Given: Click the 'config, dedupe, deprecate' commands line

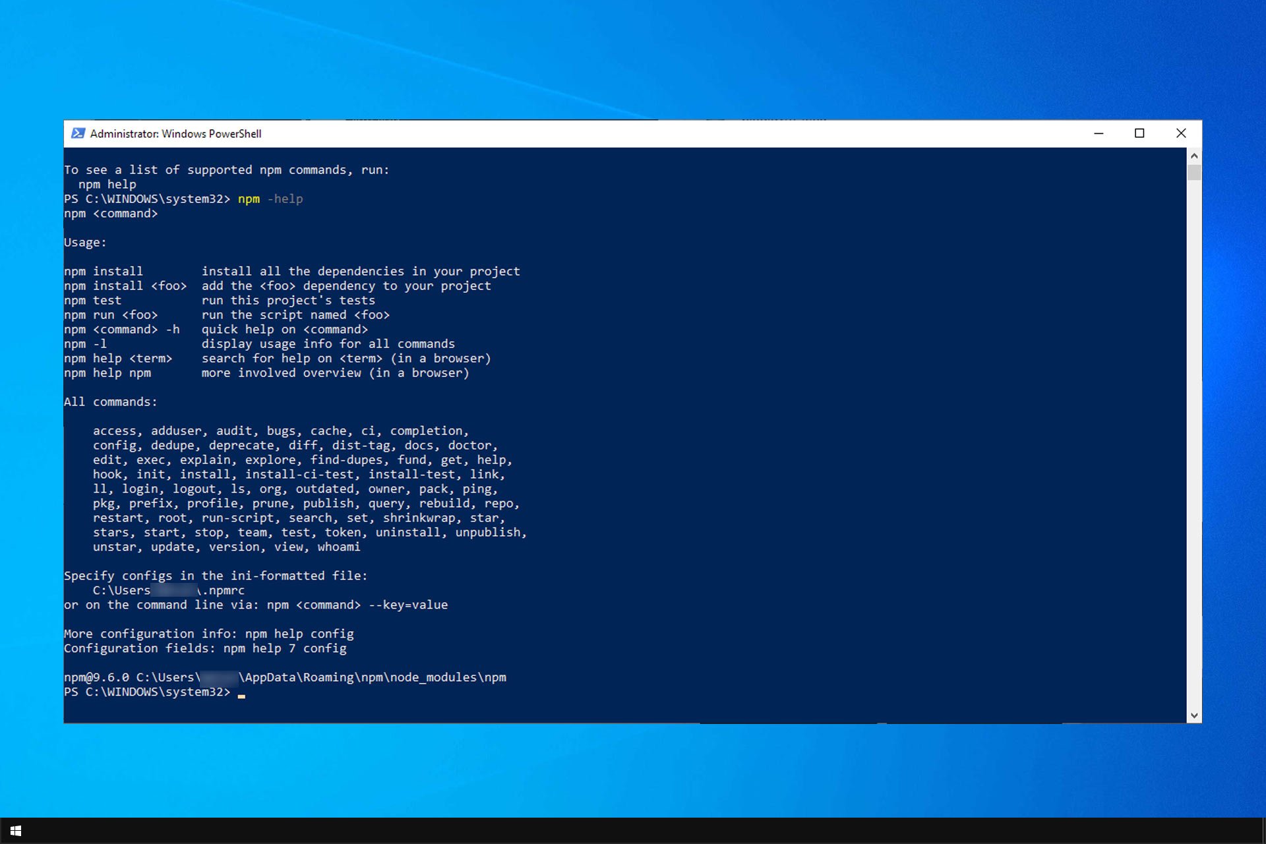Looking at the screenshot, I should tap(295, 446).
